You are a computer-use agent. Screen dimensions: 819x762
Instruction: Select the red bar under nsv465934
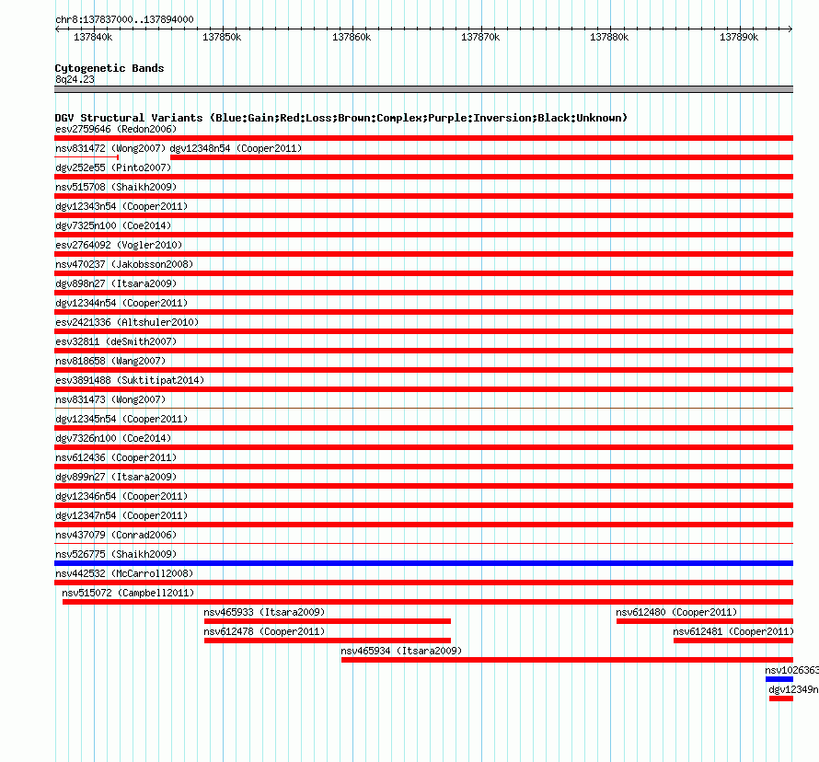[x=567, y=660]
